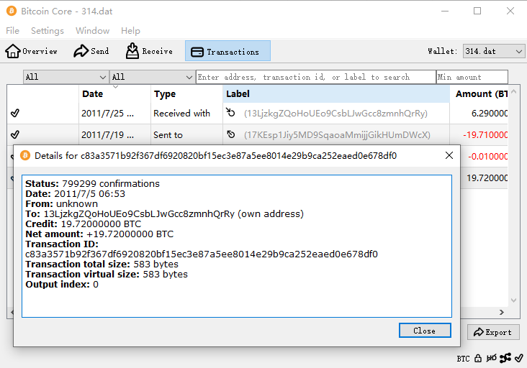The height and width of the screenshot is (368, 527).
Task: Click the address search input field
Action: [x=315, y=77]
